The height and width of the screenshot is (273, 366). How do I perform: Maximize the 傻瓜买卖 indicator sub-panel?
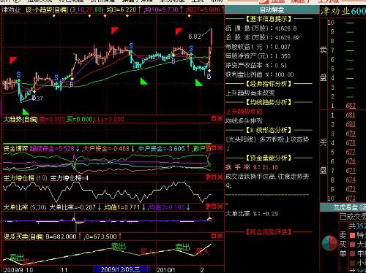click(214, 236)
